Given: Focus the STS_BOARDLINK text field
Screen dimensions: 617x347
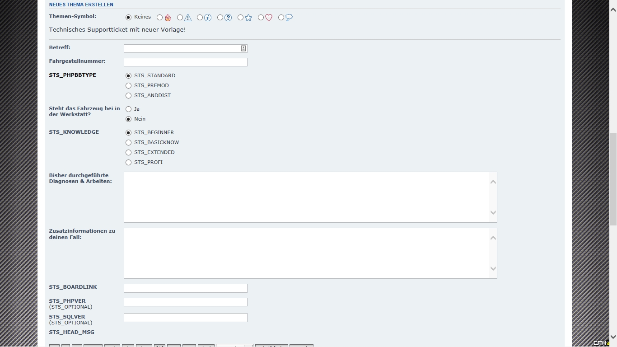Looking at the screenshot, I should 185,288.
